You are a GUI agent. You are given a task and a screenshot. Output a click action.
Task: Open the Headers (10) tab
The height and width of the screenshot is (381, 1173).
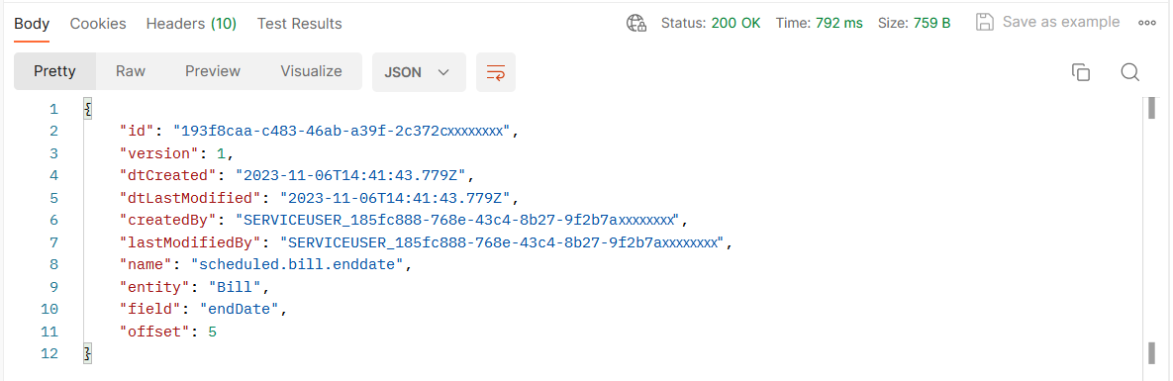191,23
